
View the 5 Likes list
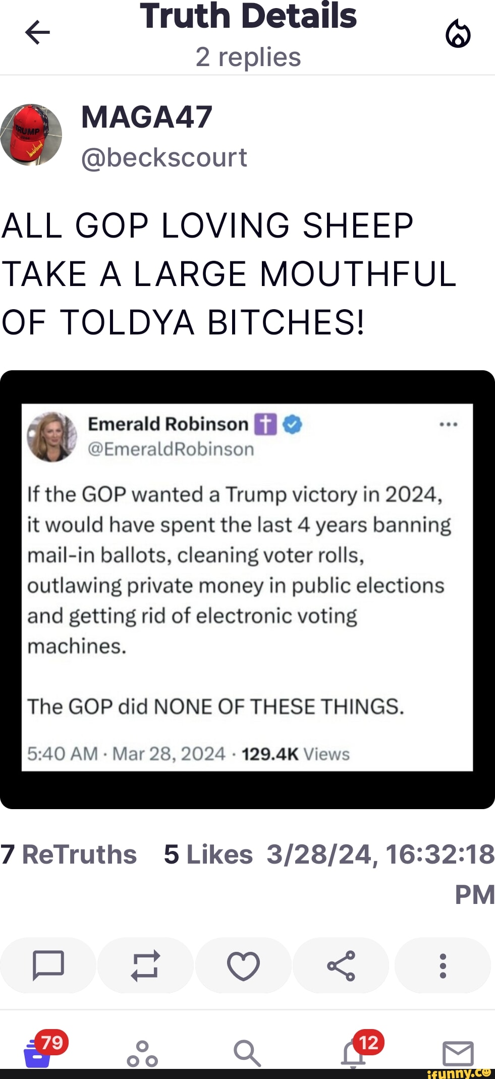208,855
